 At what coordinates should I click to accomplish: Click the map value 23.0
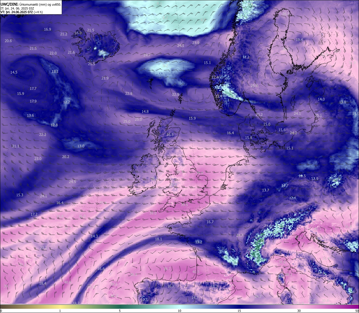pos(38,159)
